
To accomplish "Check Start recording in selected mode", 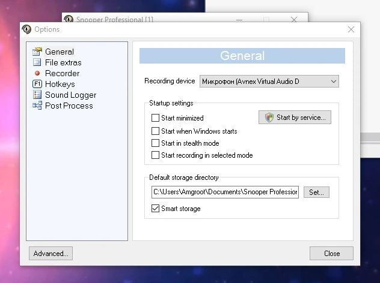I will 155,155.
